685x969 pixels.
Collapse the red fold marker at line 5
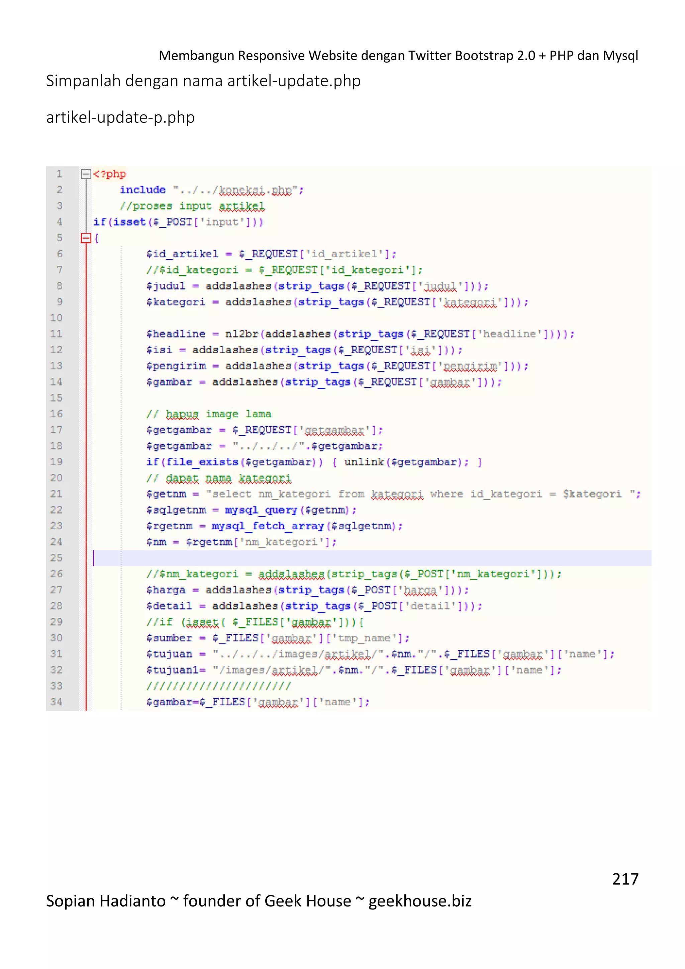coord(86,238)
